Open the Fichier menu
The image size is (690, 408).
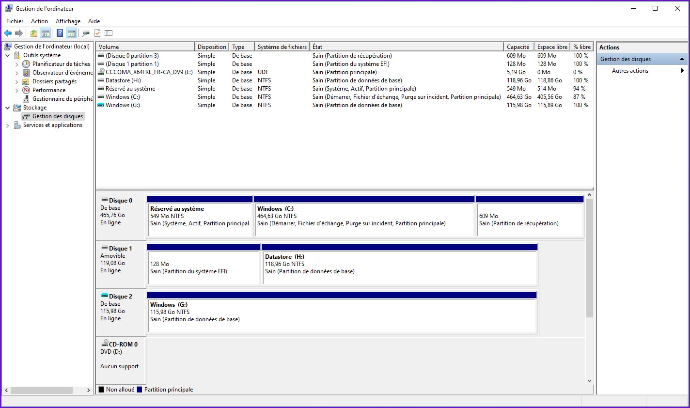pyautogui.click(x=15, y=21)
